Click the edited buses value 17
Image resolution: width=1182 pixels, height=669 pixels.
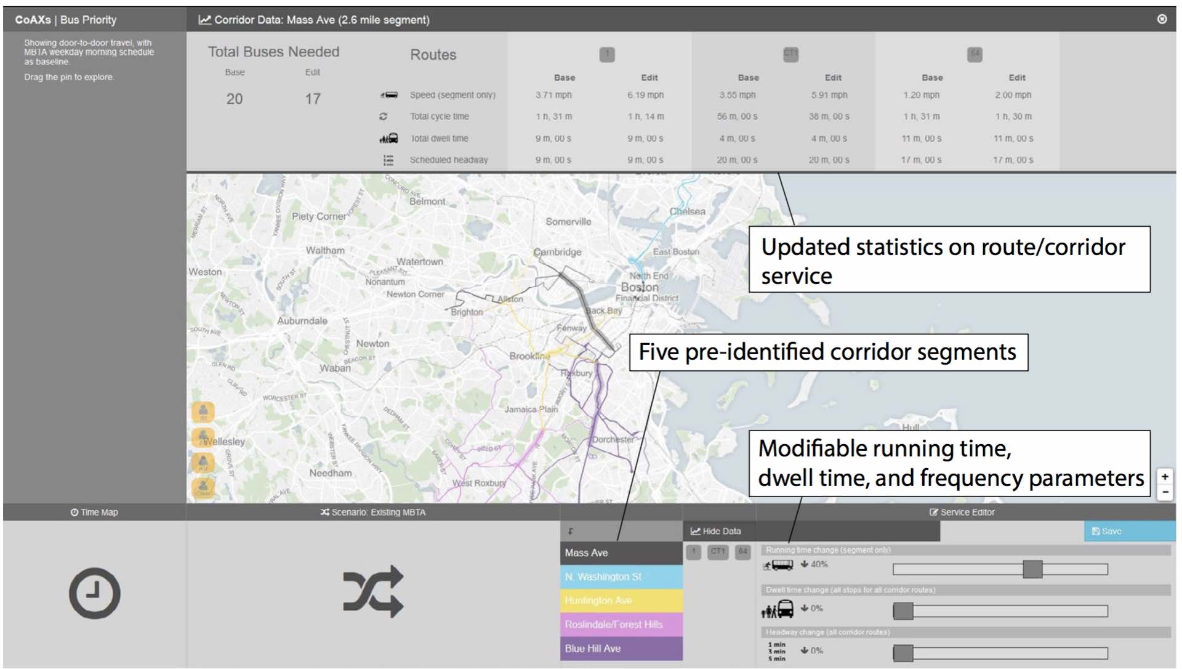pos(313,99)
